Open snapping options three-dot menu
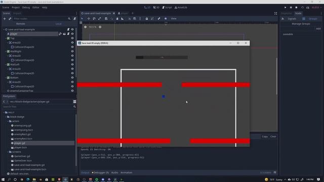 click(x=140, y=19)
